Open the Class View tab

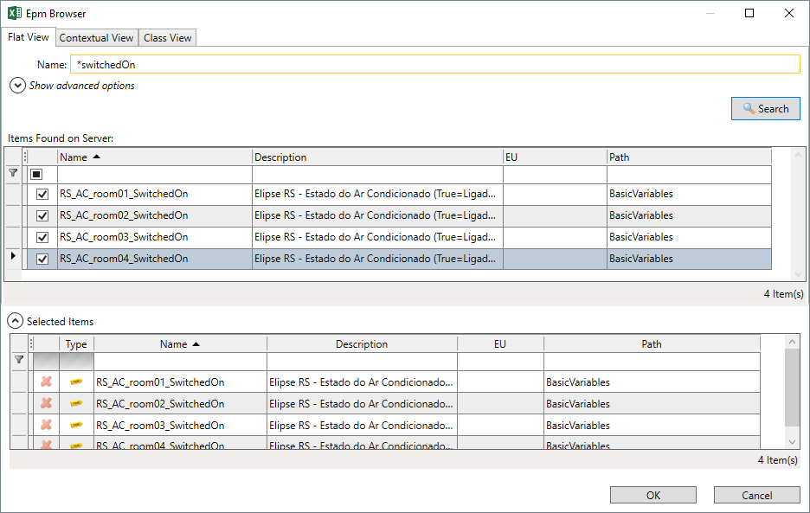pos(168,37)
